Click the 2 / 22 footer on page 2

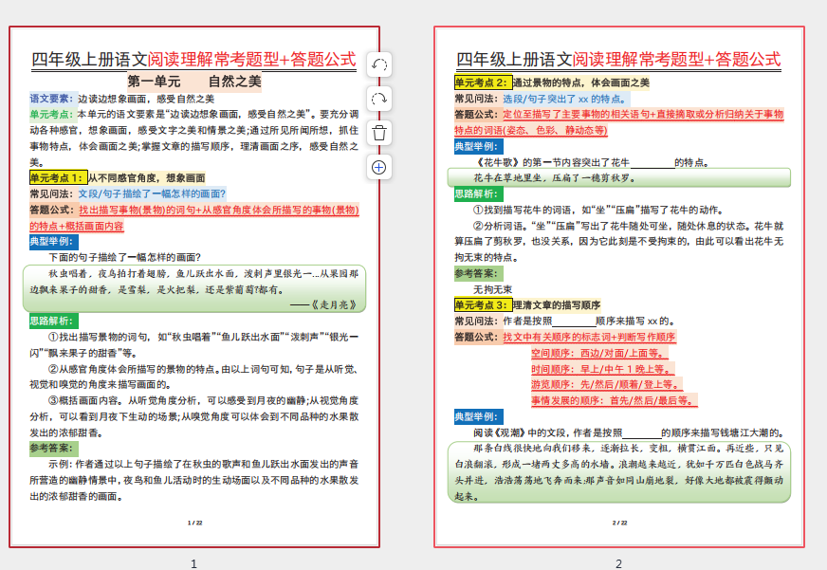tap(619, 523)
